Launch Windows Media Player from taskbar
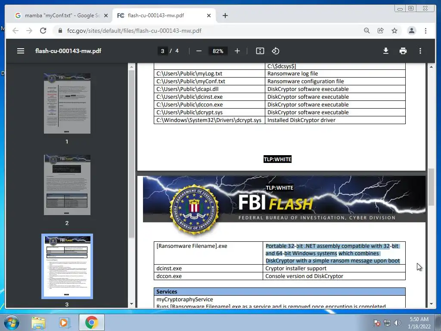 click(x=64, y=322)
